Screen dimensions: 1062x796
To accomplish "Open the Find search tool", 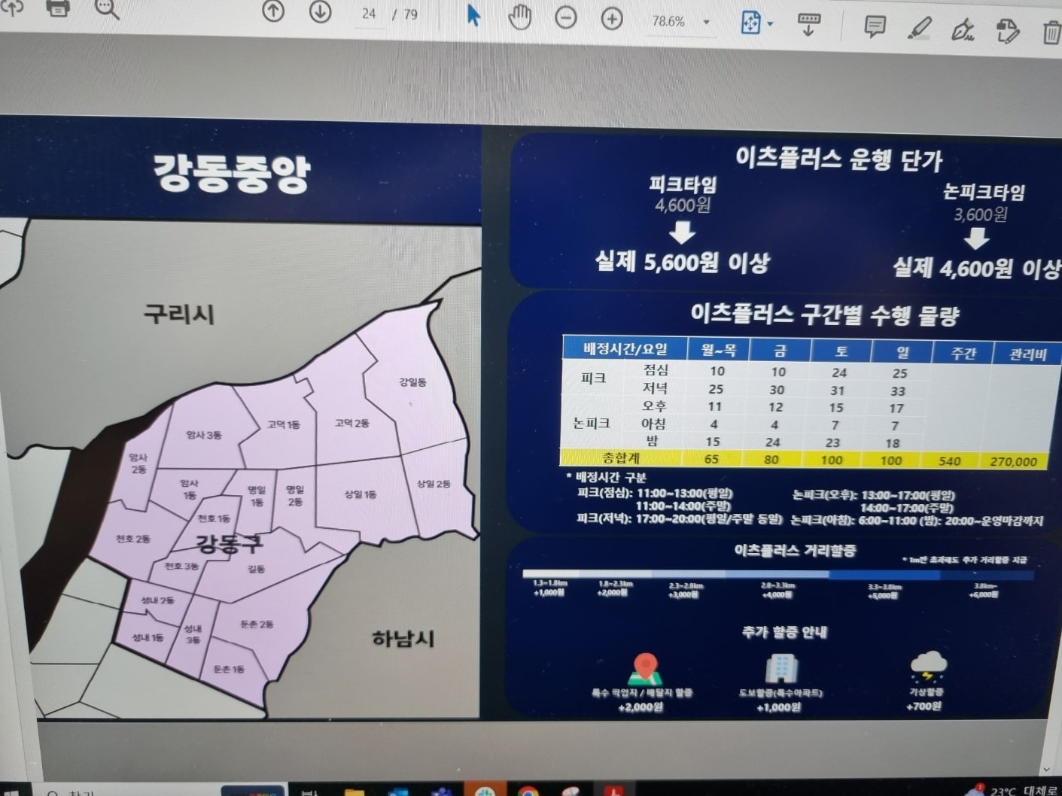I will pyautogui.click(x=104, y=11).
